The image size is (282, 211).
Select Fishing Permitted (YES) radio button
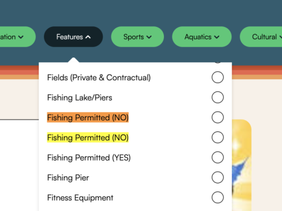point(217,158)
